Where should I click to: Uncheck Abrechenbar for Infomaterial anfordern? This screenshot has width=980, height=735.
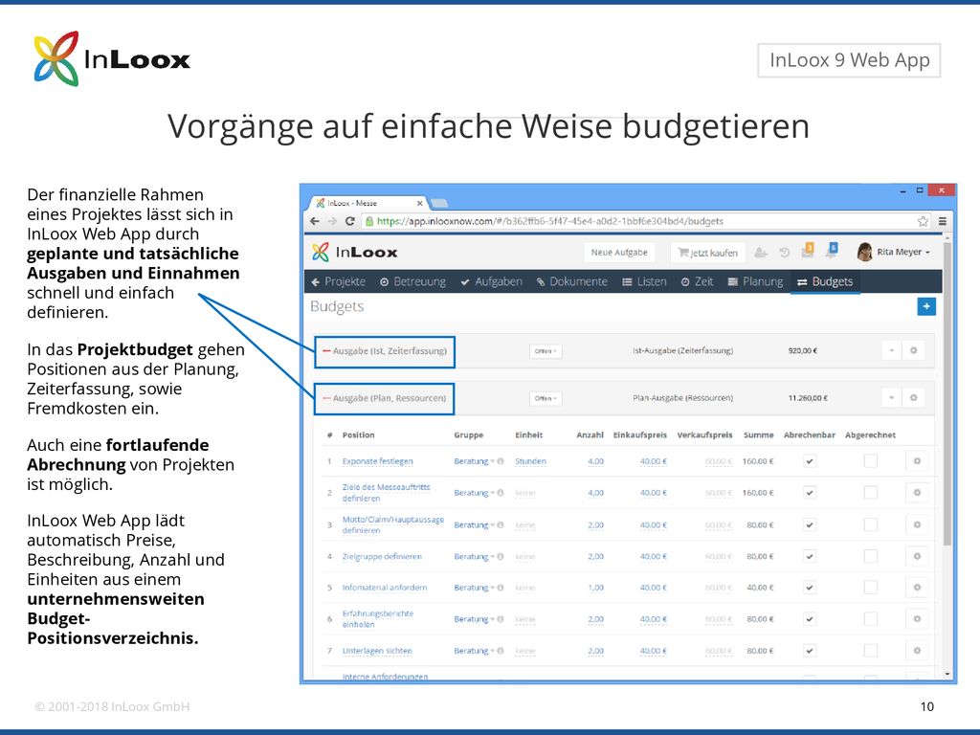(x=810, y=588)
